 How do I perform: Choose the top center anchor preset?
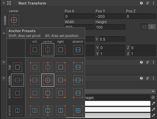48,67
